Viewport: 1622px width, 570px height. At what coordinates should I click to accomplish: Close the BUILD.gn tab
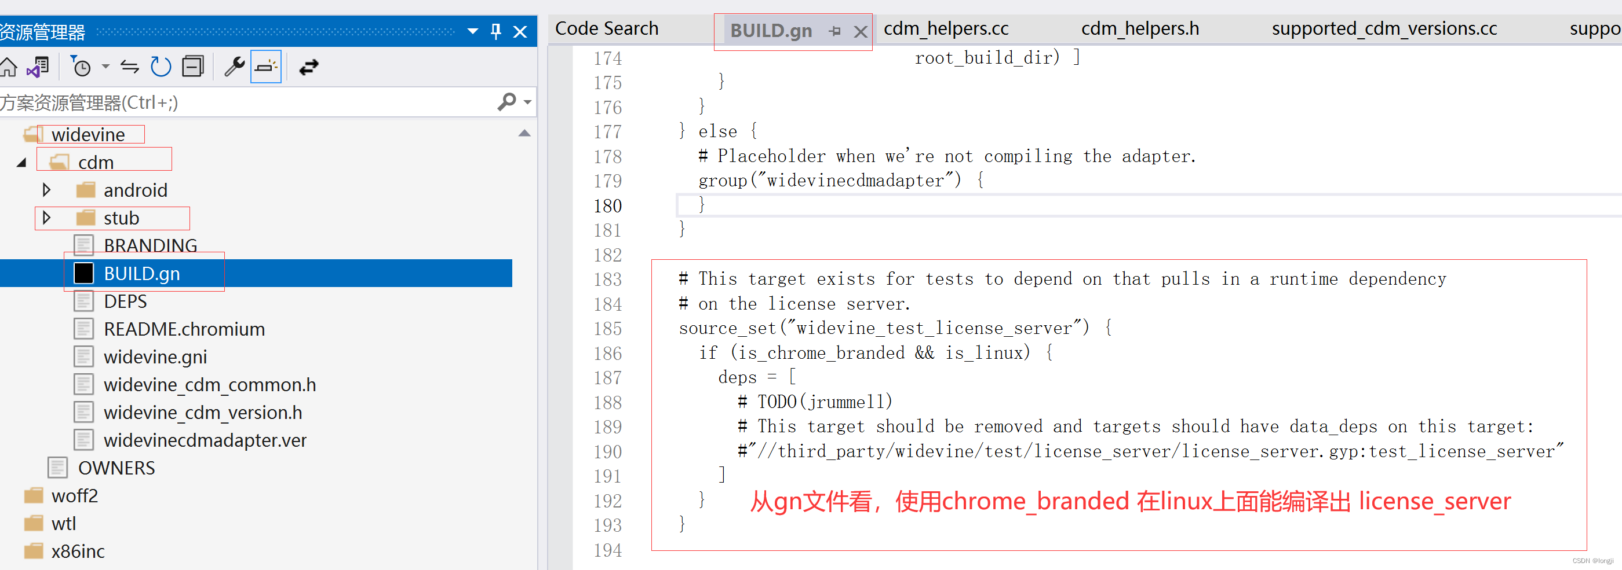860,31
